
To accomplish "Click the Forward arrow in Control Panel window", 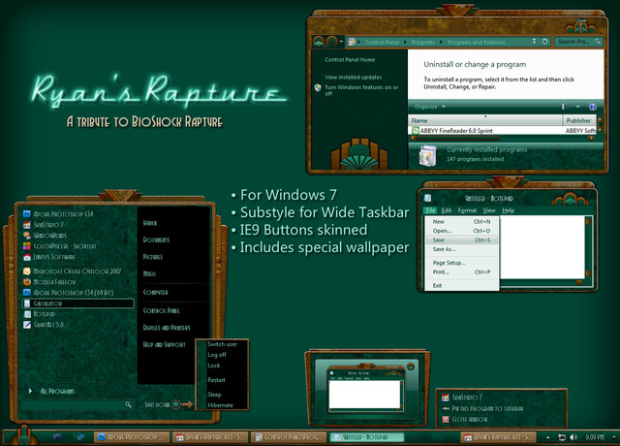I will point(331,42).
